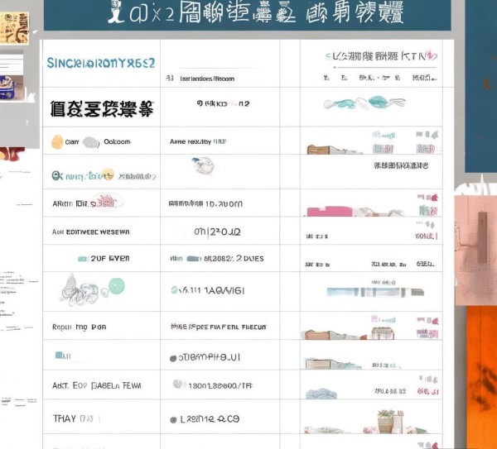Click the grey dot before 'L2SID12.Q.C9'
Image resolution: width=497 pixels, height=449 pixels.
[173, 420]
